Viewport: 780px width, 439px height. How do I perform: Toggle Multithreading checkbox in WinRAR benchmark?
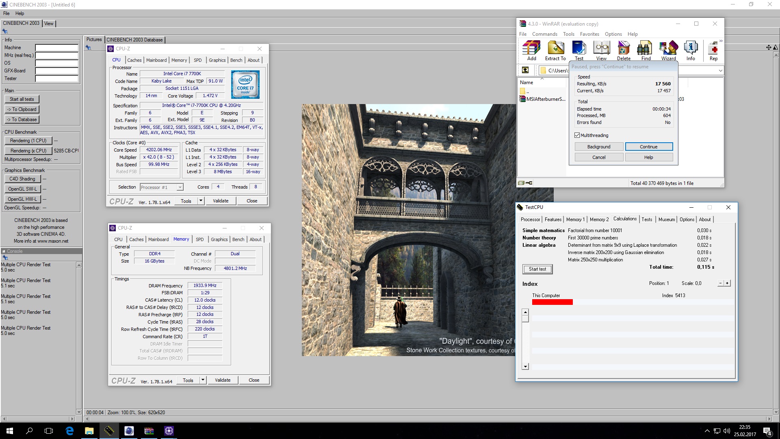click(x=577, y=135)
